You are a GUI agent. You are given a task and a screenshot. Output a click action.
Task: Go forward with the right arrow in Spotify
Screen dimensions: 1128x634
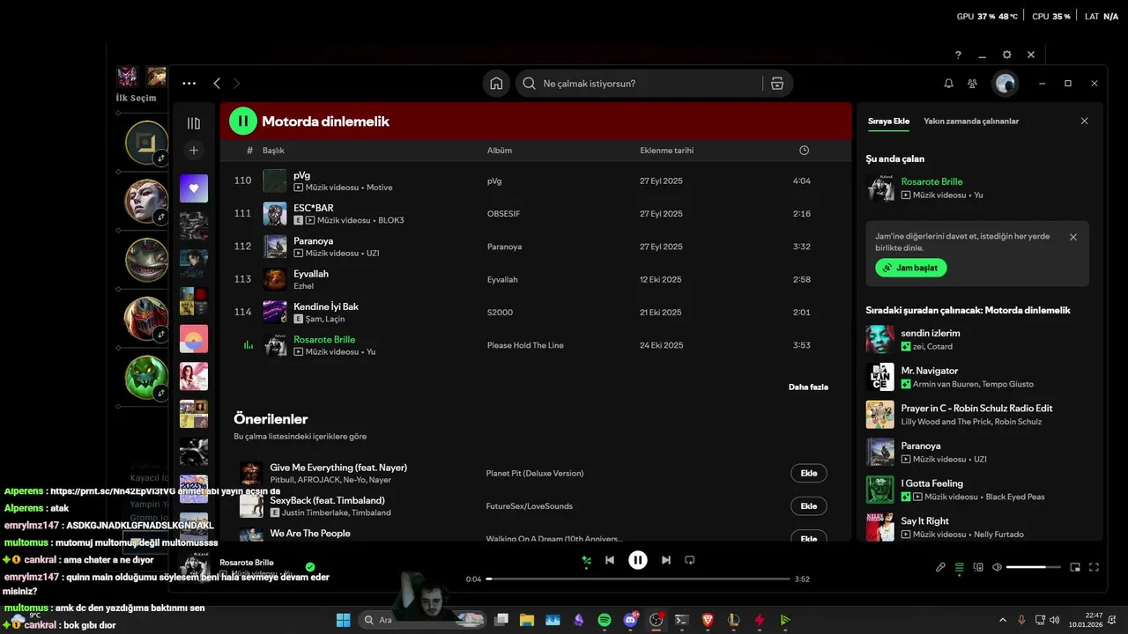coord(236,84)
